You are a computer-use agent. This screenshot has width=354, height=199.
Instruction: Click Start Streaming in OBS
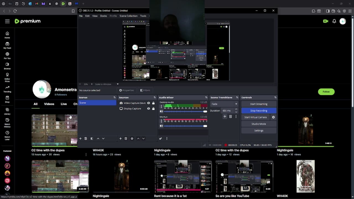[x=259, y=104]
